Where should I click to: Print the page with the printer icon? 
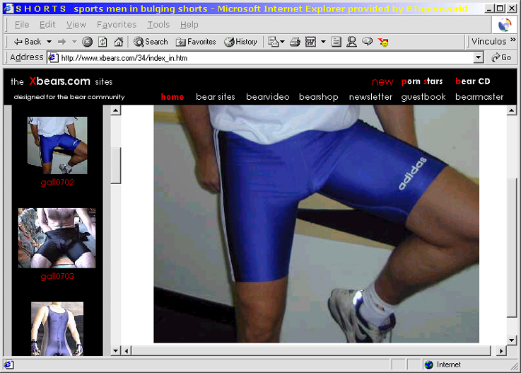(295, 42)
